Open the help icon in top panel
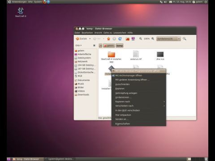Viewport: 215px width, 161px height. [48, 2]
